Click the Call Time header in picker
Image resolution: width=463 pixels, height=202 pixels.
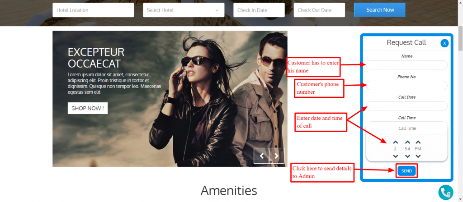[x=407, y=129]
